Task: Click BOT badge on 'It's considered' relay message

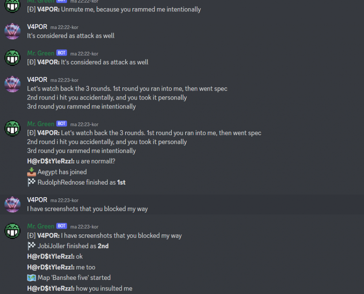Action: (x=62, y=53)
